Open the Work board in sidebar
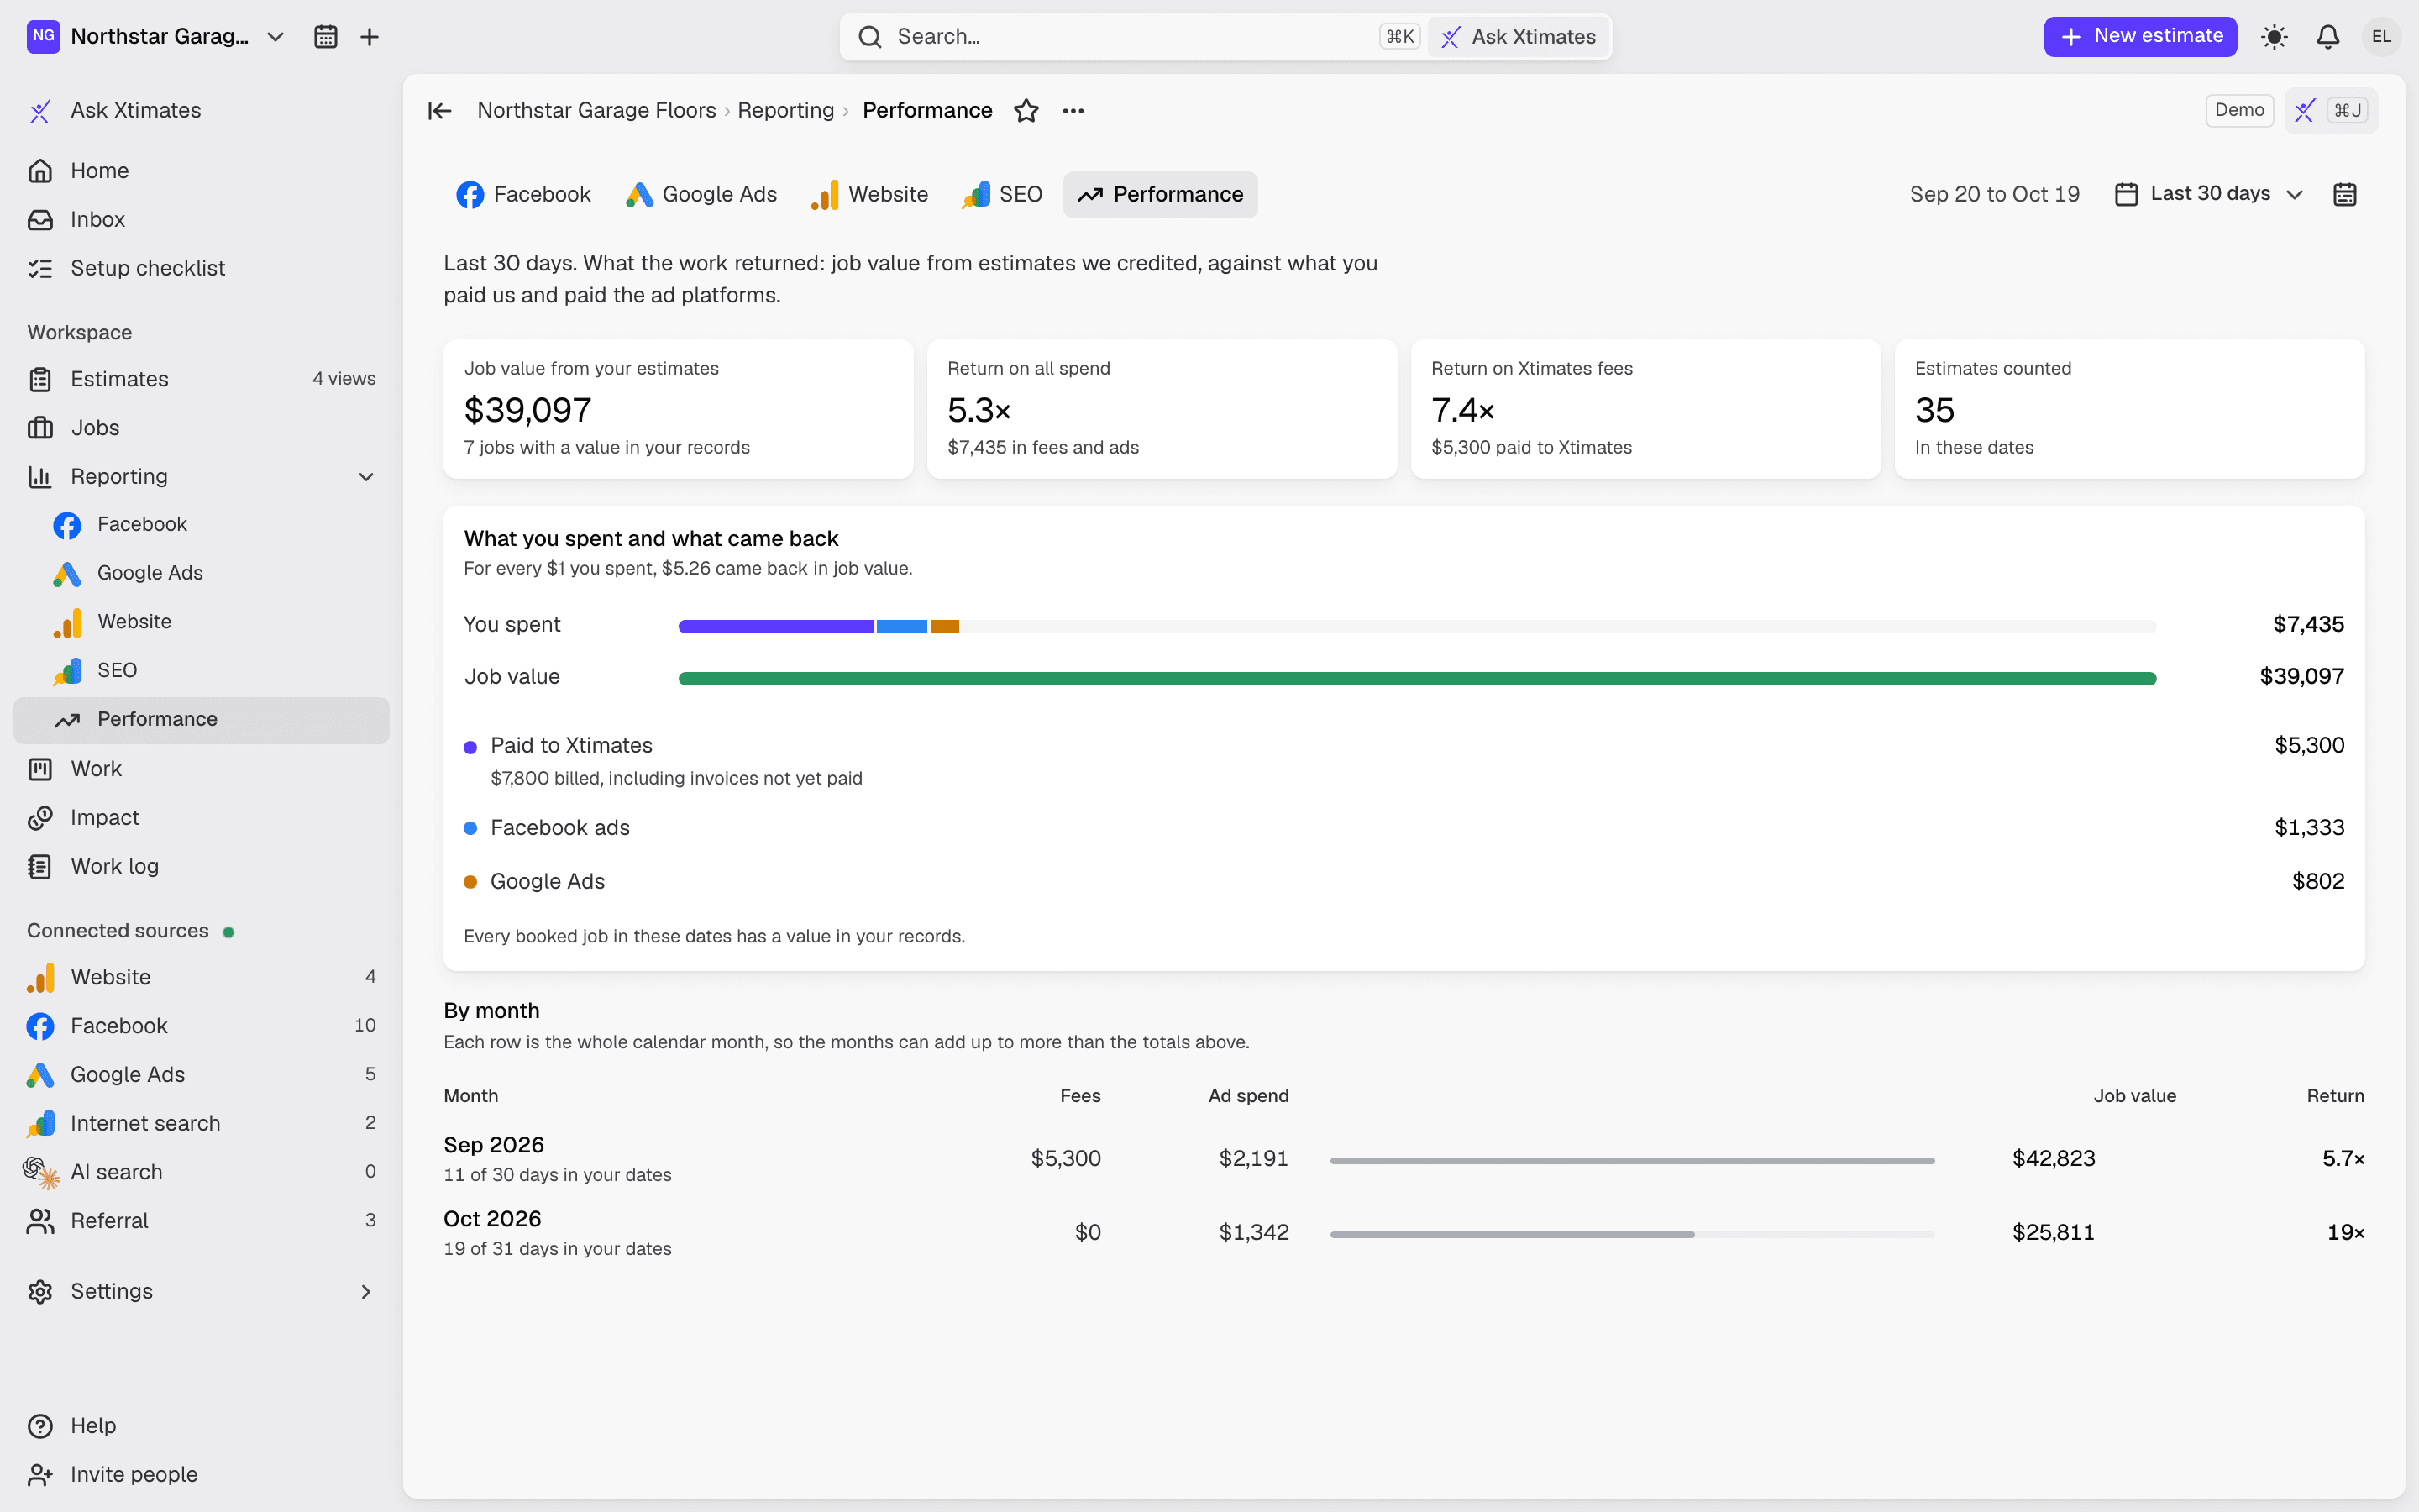Viewport: 2419px width, 1512px height. click(x=201, y=769)
